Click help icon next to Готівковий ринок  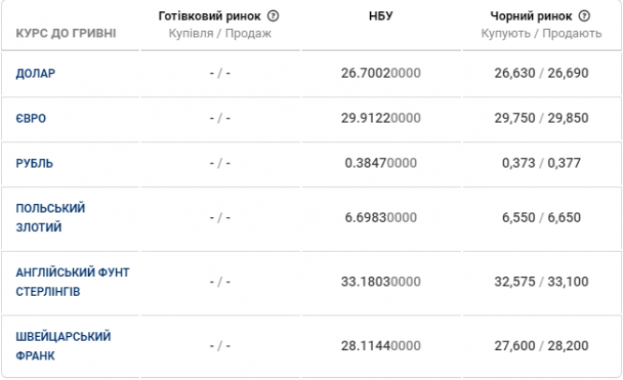coord(274,16)
